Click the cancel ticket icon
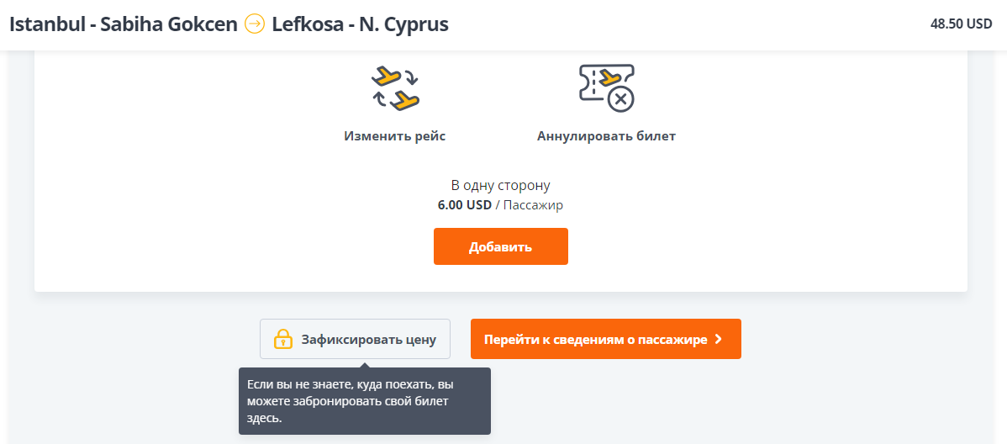 coord(606,88)
